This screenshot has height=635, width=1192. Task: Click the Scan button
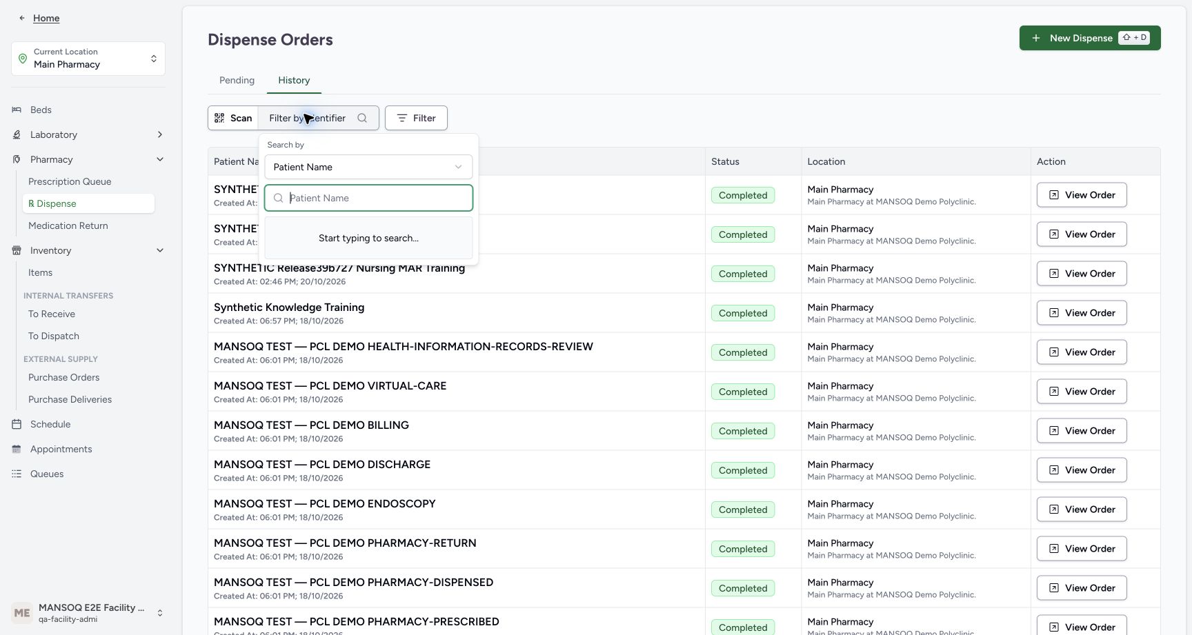coord(233,118)
